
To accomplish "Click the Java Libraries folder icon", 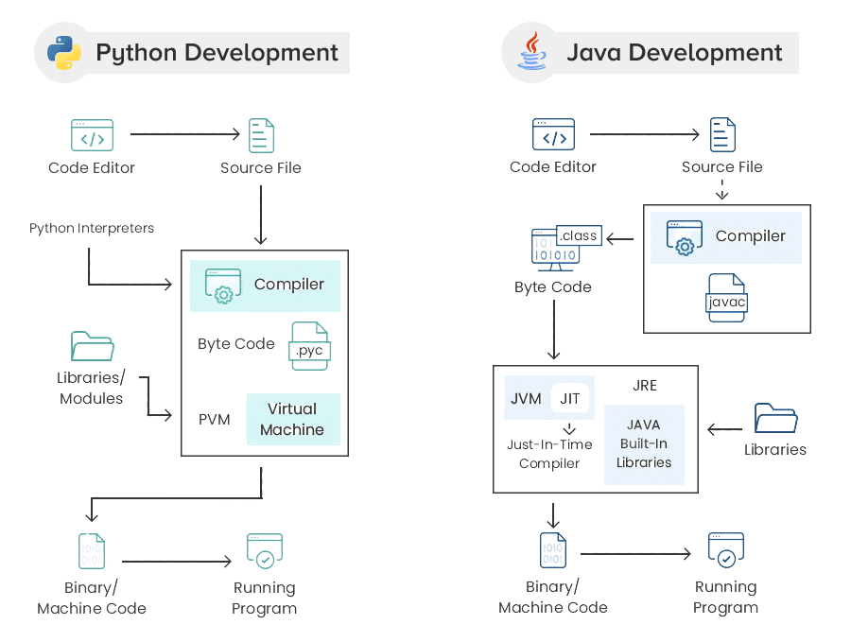I will click(x=776, y=418).
